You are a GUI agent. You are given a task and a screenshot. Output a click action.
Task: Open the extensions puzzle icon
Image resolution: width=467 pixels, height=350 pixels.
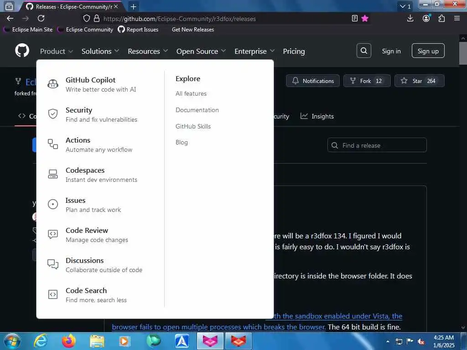pyautogui.click(x=441, y=18)
